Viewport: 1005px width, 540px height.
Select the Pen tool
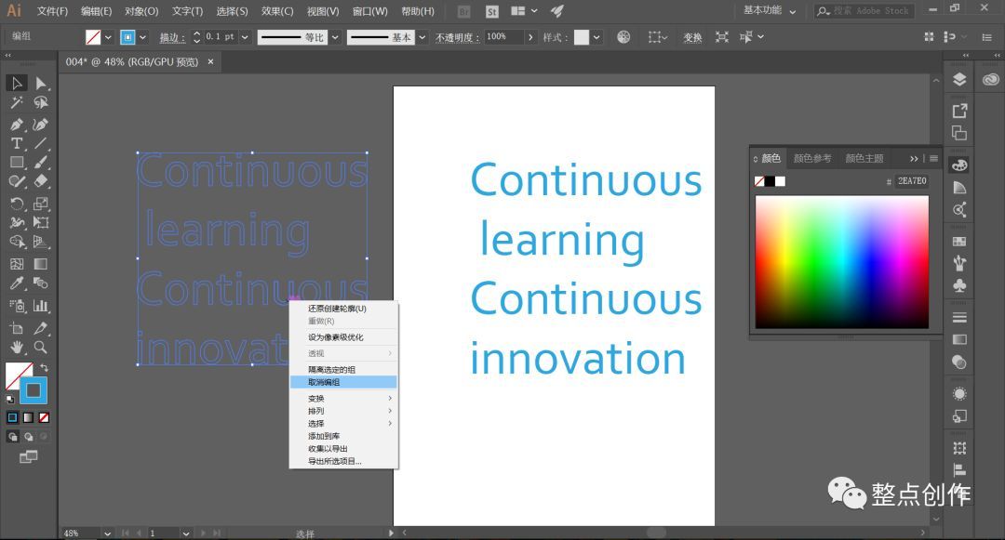pos(17,125)
